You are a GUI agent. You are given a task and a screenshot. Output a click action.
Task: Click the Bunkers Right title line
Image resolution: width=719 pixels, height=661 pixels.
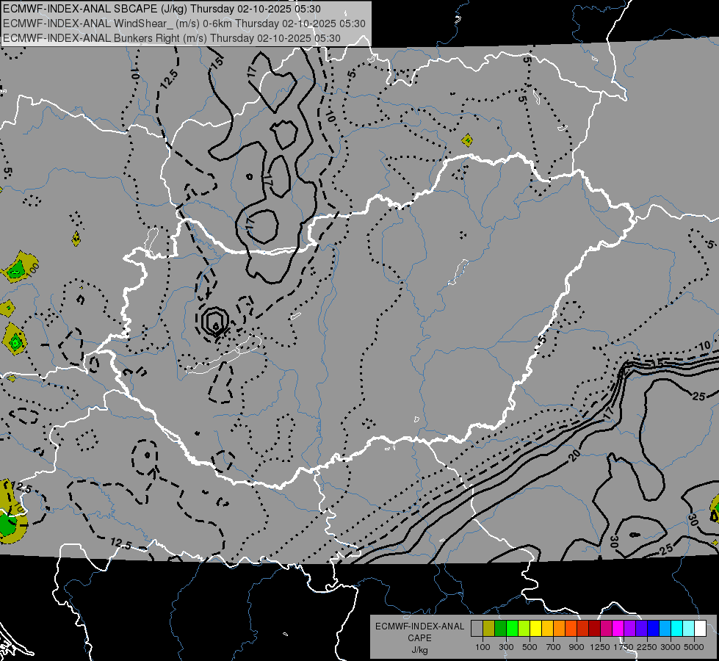pos(172,38)
